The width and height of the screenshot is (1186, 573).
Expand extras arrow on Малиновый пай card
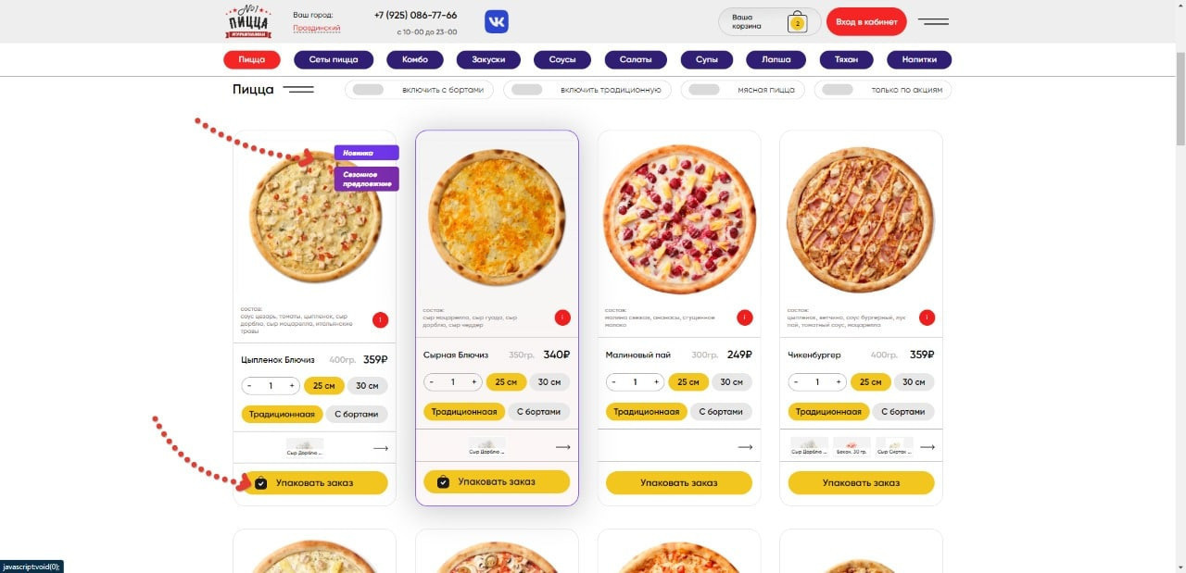[745, 447]
